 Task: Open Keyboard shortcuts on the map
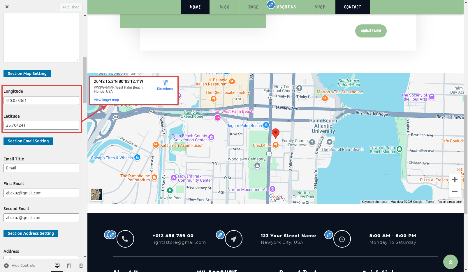click(x=374, y=202)
